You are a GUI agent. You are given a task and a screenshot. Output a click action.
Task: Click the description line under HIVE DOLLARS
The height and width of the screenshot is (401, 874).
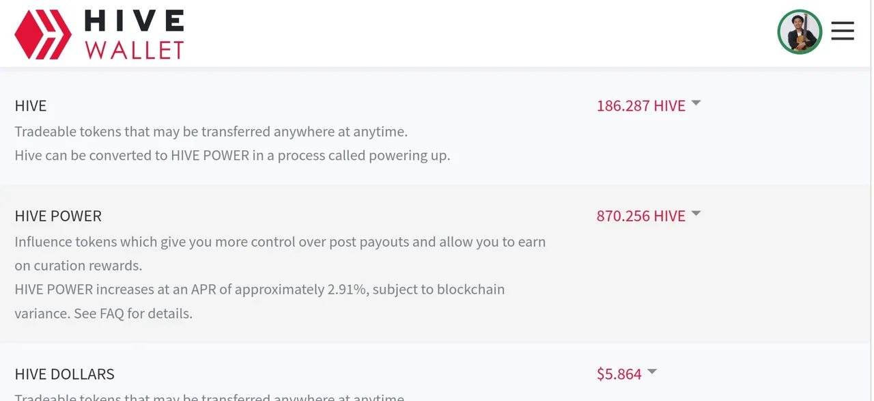tap(210, 397)
